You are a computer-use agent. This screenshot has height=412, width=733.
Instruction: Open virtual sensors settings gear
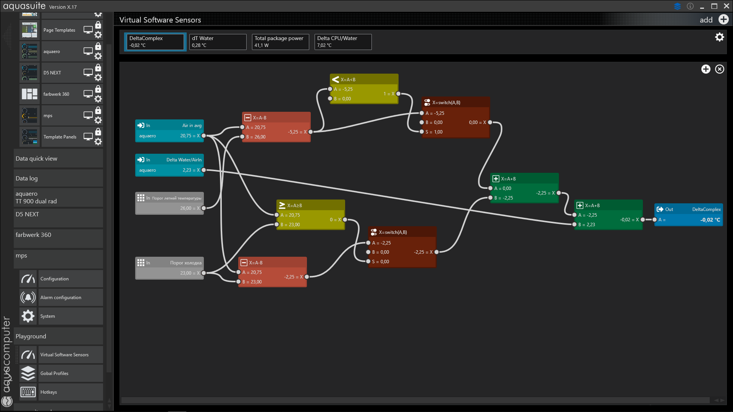(719, 37)
